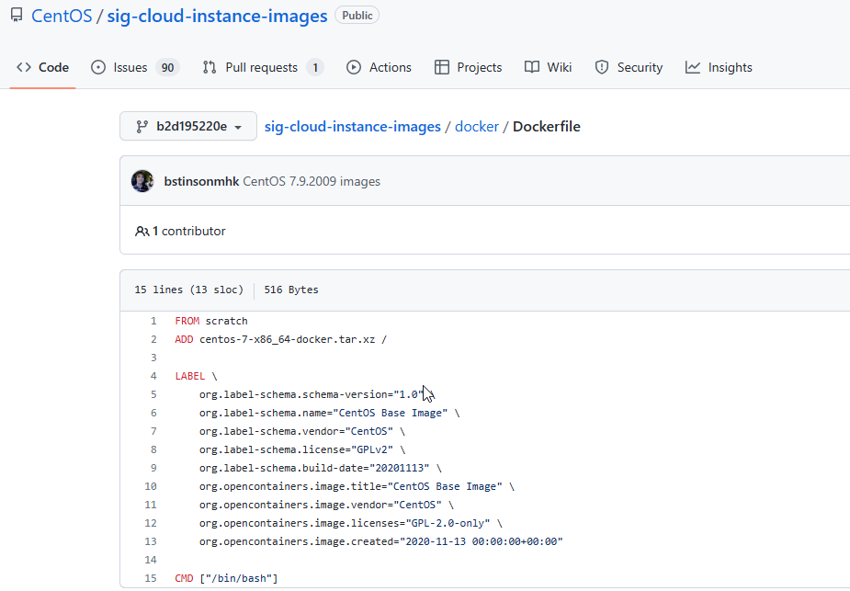The height and width of the screenshot is (591, 850).
Task: Click the ADD centos-7-x86_64-docker.tar.xz line
Action: 281,339
